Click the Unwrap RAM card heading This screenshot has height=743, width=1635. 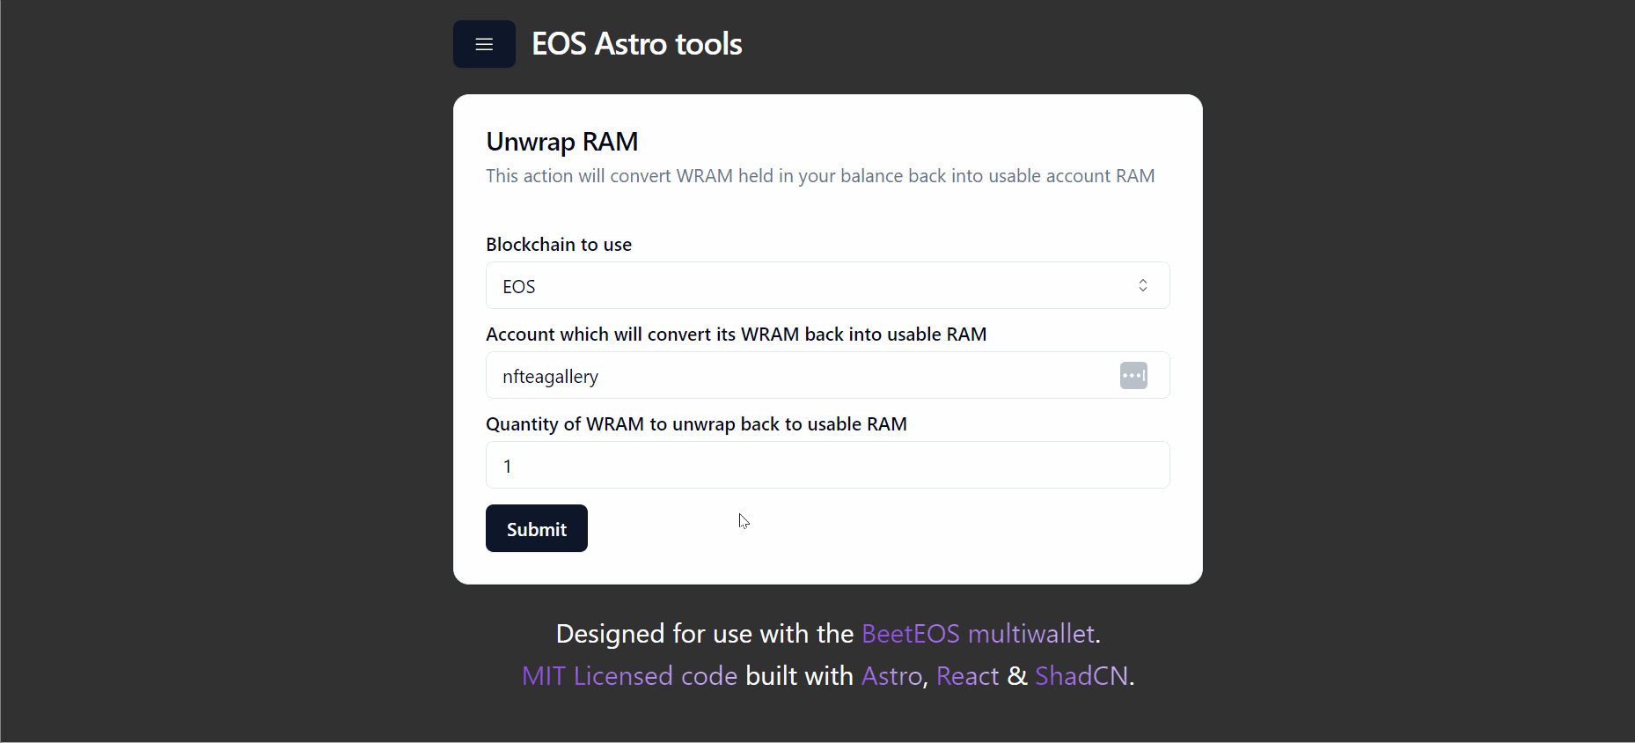pos(561,142)
